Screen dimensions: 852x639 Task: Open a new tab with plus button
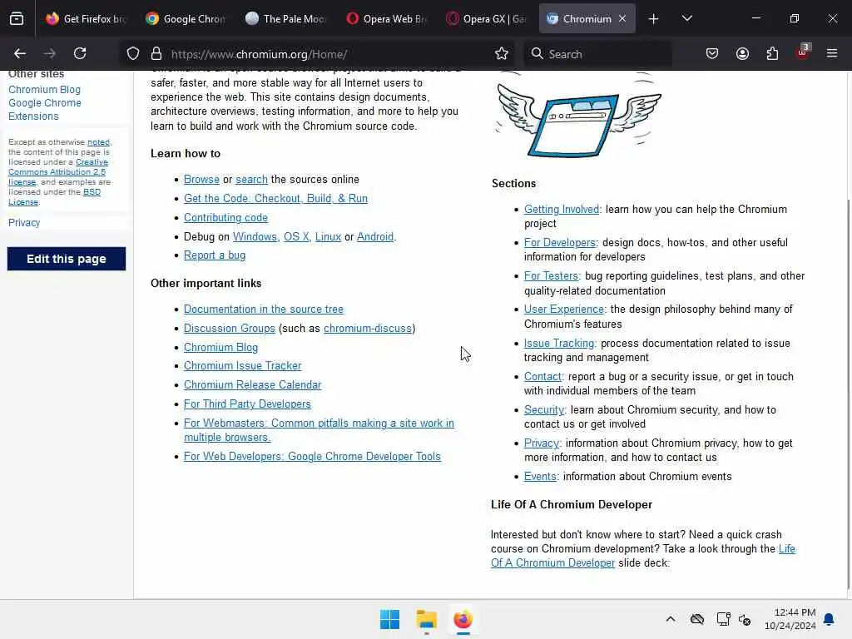(x=654, y=19)
